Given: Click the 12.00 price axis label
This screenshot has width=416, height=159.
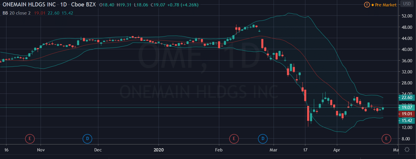Looking at the screenshot, I should [406, 128].
